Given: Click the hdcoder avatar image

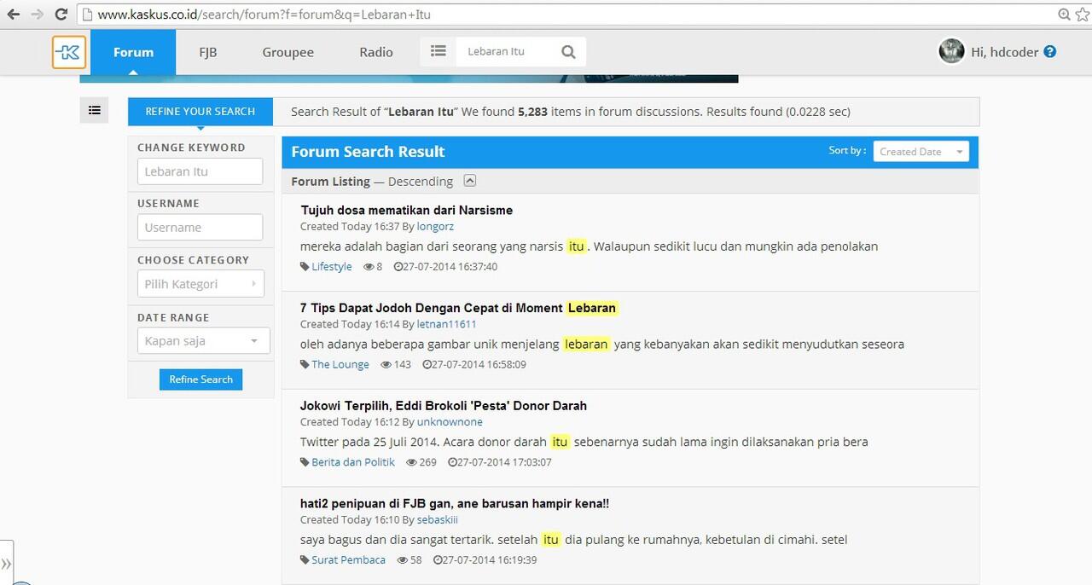Looking at the screenshot, I should pyautogui.click(x=951, y=51).
